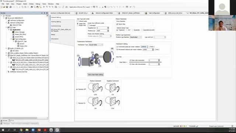The width and height of the screenshot is (236, 133).
Task: Expand the Delta_LocalBus_Master tree node
Action: 6,53
